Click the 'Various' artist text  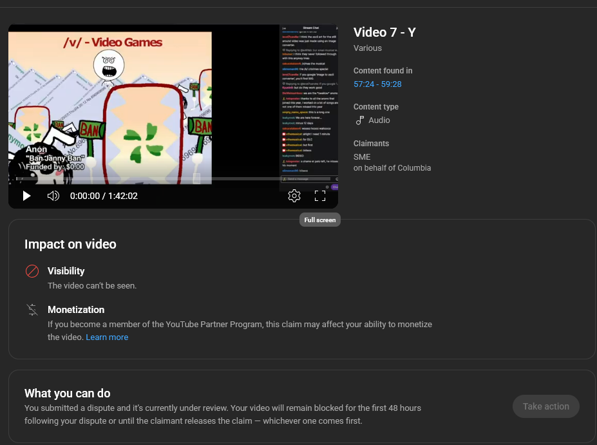[x=368, y=48]
